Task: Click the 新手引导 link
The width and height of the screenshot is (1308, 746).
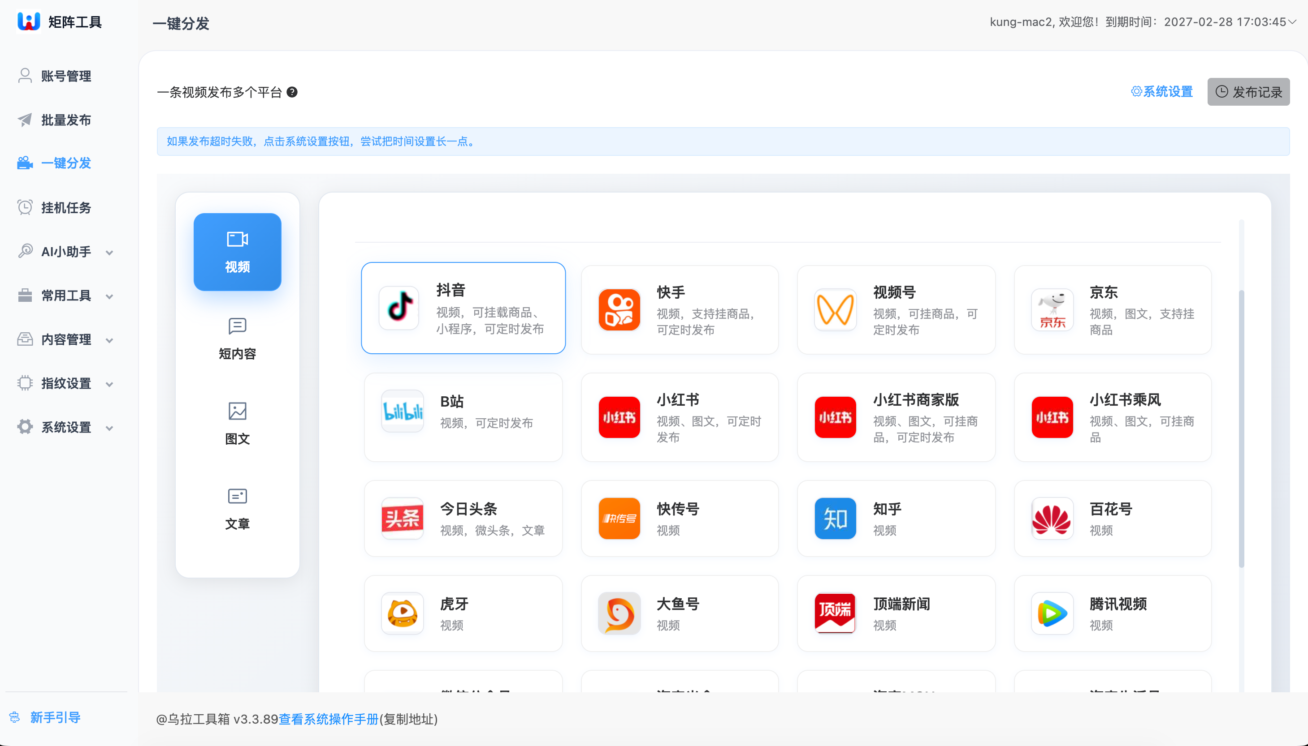Action: (56, 717)
